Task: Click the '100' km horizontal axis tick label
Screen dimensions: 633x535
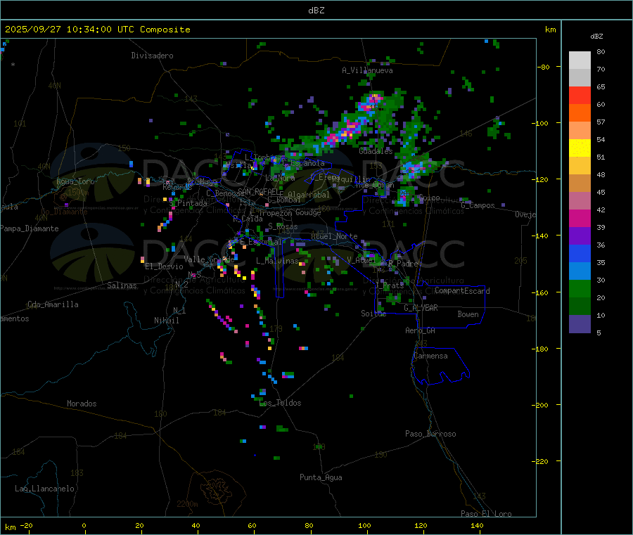Action: pyautogui.click(x=364, y=525)
